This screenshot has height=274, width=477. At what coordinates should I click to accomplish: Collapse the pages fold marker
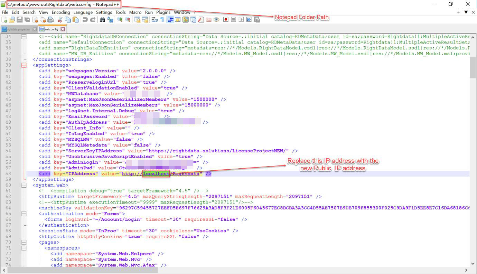pyautogui.click(x=24, y=242)
